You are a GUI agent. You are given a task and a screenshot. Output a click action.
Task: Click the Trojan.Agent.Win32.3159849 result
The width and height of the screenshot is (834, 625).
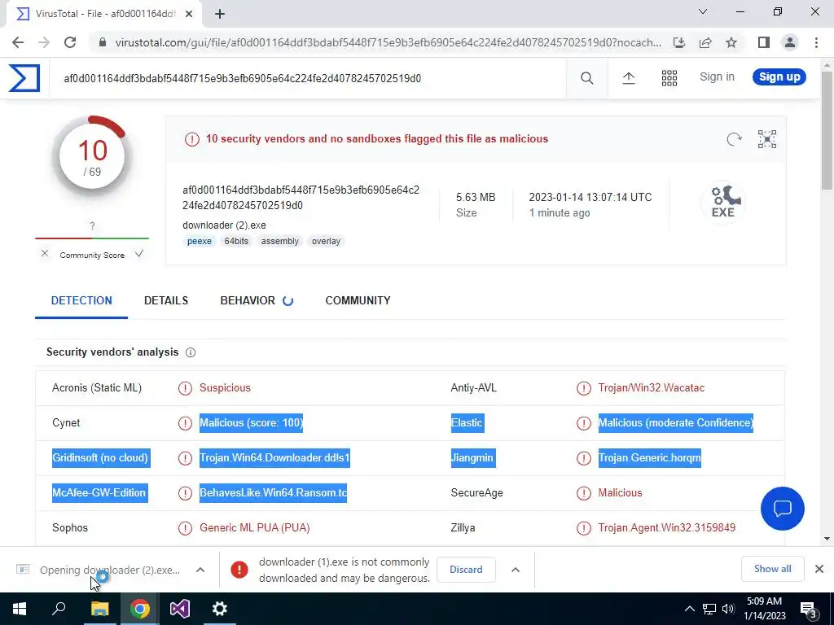(x=666, y=527)
